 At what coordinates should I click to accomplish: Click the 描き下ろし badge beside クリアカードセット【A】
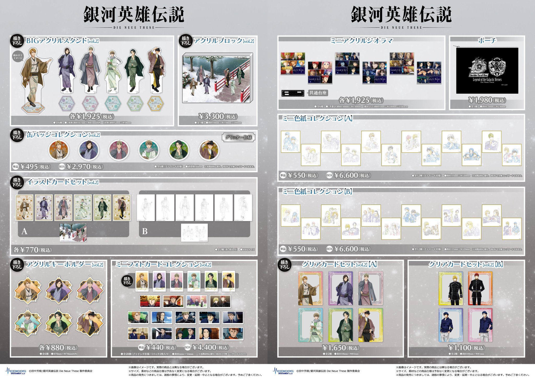284,265
